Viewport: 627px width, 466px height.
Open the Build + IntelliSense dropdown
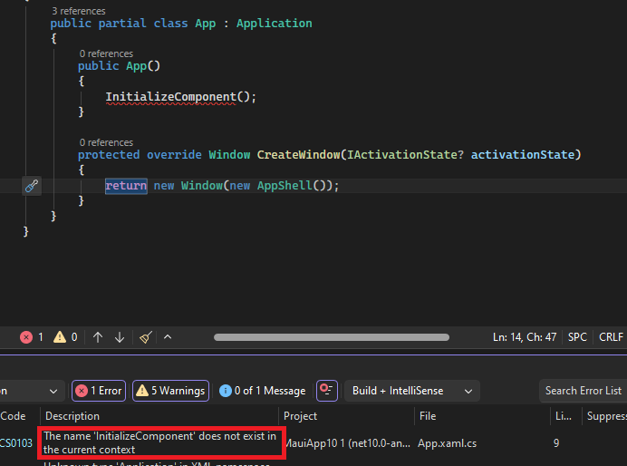coord(412,391)
